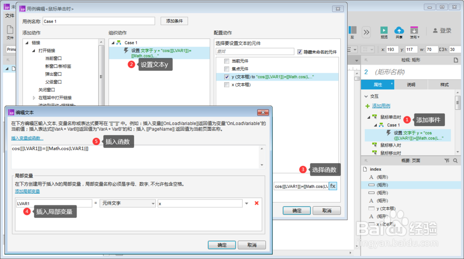Select 新窗口/新标签 action

pyautogui.click(x=58, y=66)
